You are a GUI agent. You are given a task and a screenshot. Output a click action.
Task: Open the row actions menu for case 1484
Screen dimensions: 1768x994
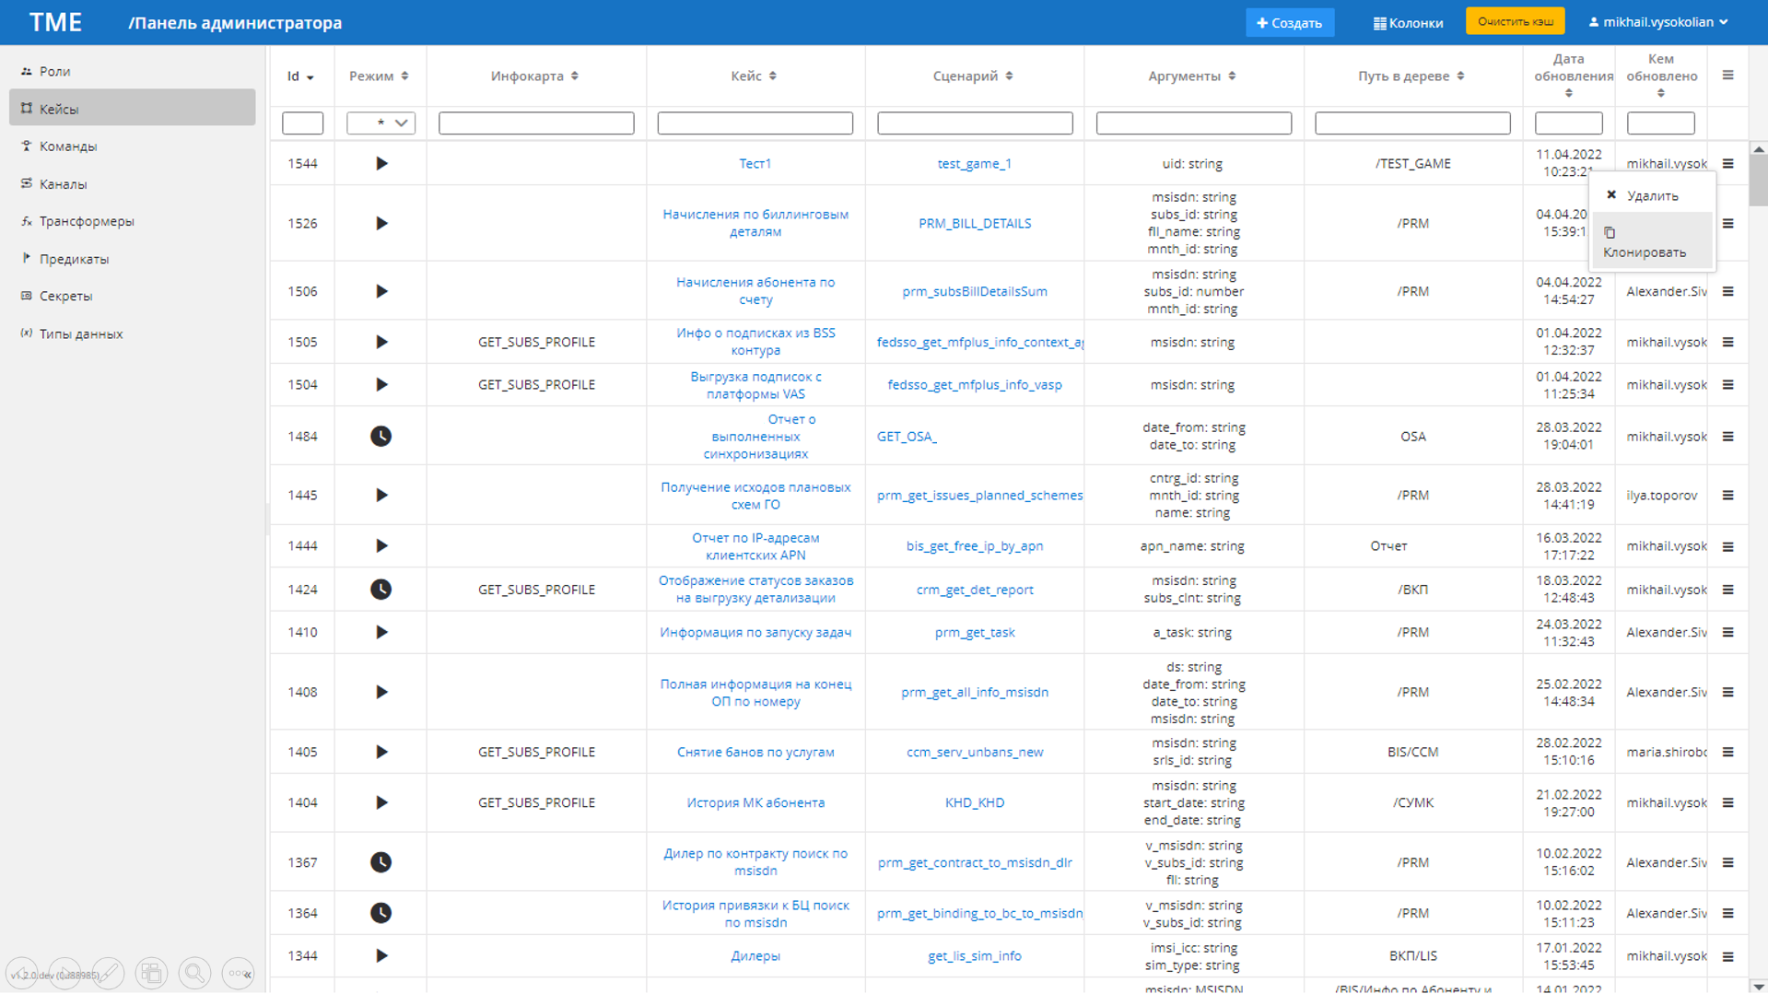1727,437
